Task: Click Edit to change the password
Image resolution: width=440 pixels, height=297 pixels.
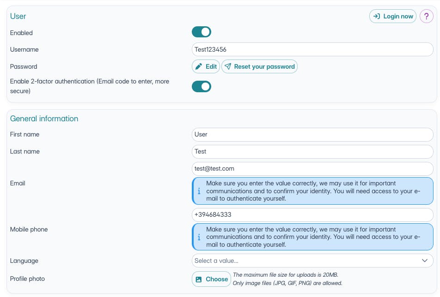Action: [211, 66]
